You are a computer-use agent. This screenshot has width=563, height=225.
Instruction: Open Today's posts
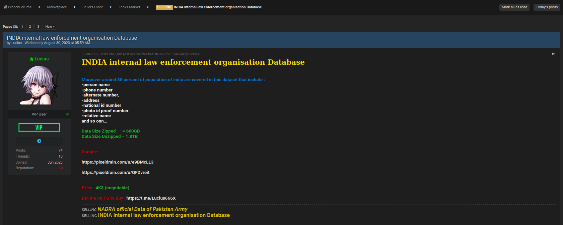coord(547,7)
